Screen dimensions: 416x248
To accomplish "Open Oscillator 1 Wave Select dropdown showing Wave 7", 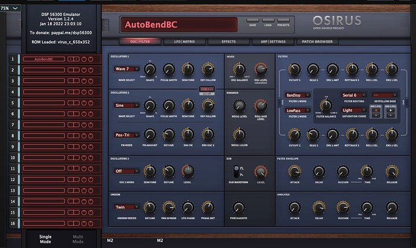I will click(x=127, y=69).
